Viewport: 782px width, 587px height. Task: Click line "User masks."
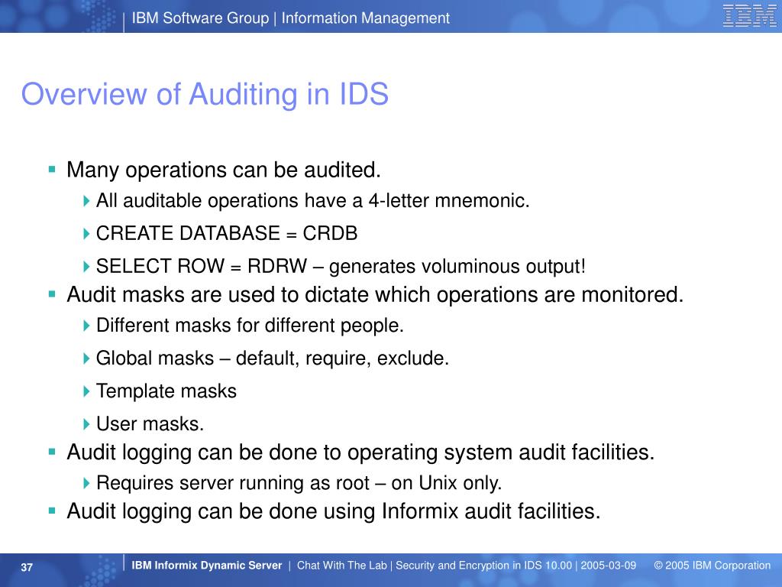point(150,423)
